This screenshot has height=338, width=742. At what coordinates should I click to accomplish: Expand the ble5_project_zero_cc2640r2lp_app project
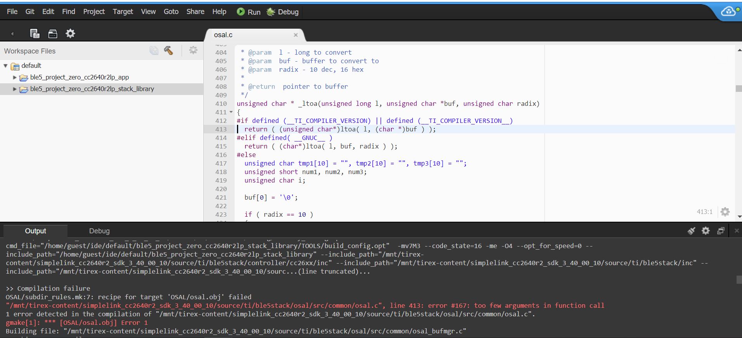[x=15, y=78]
